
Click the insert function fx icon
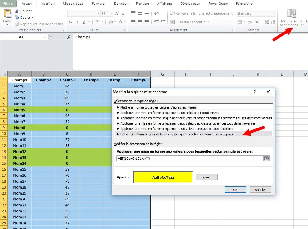tap(69, 37)
